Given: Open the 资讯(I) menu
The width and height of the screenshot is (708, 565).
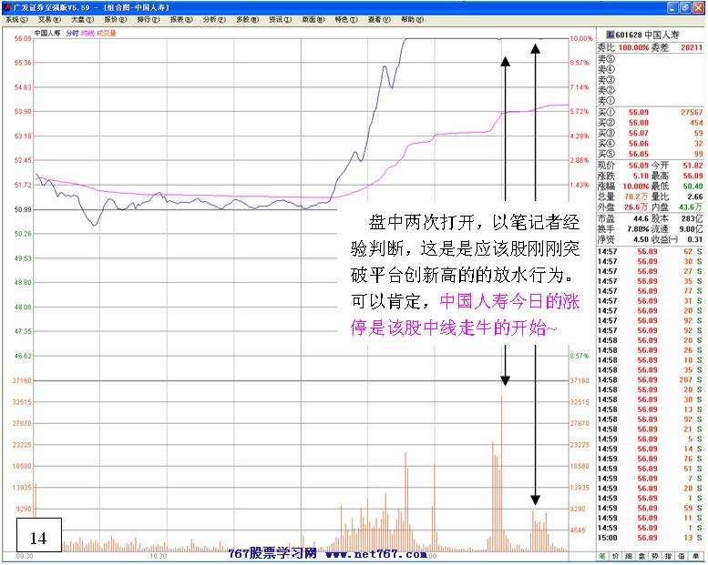Looking at the screenshot, I should click(x=281, y=20).
